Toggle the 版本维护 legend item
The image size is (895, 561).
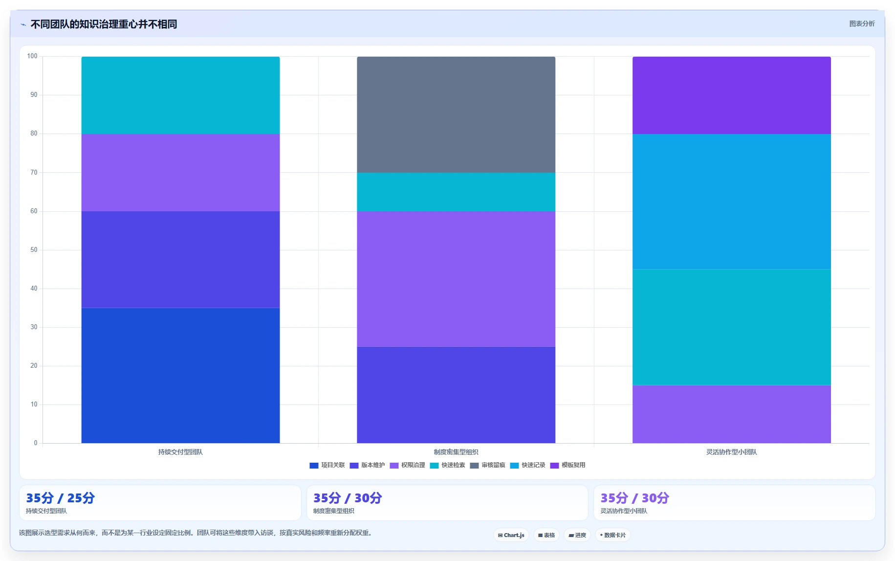tap(367, 465)
